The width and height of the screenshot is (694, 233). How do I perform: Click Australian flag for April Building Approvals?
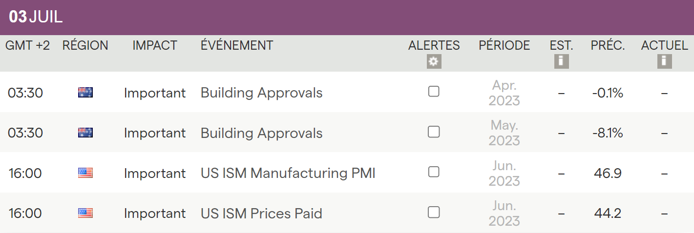(85, 93)
